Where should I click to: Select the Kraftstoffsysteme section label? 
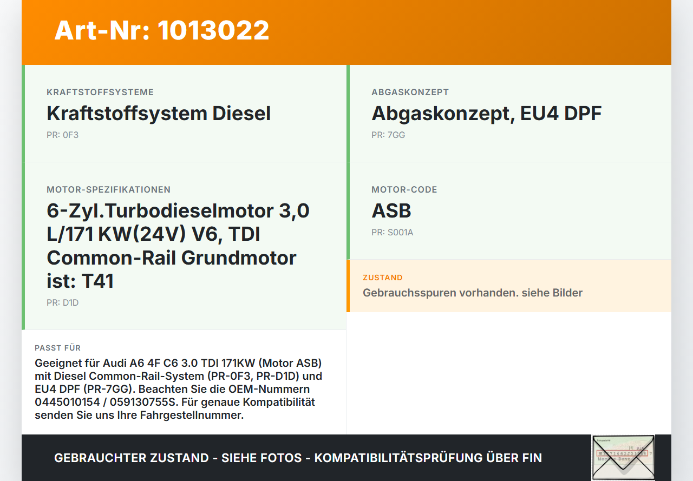tap(100, 92)
